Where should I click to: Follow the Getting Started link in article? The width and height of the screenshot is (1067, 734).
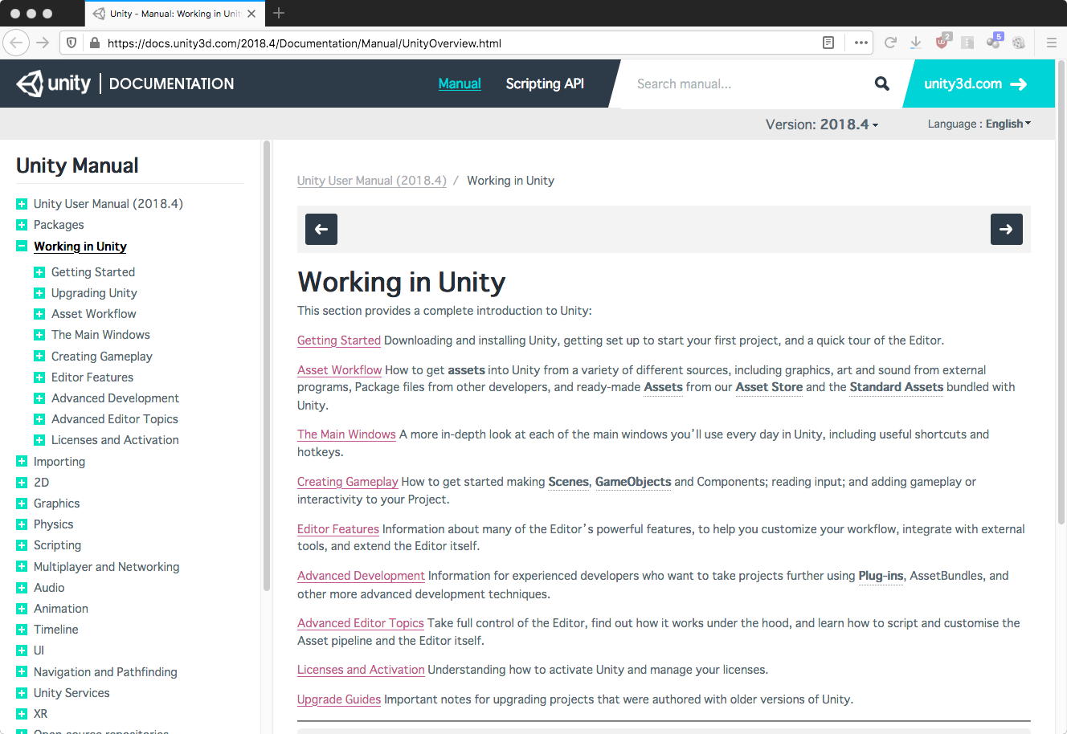coord(339,340)
